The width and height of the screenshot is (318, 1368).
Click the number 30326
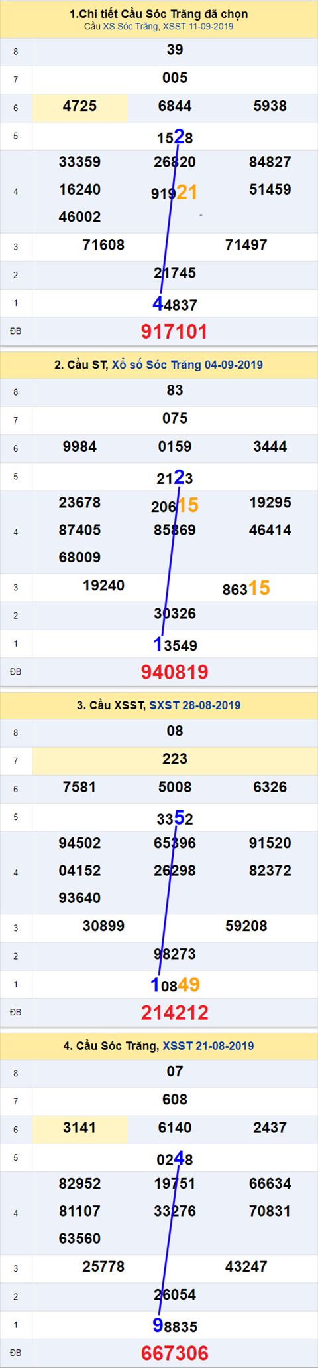[175, 614]
